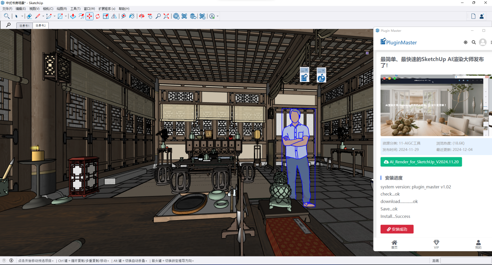This screenshot has width=492, height=265.
Task: Click the database sync plugin icon
Action: click(x=304, y=77)
